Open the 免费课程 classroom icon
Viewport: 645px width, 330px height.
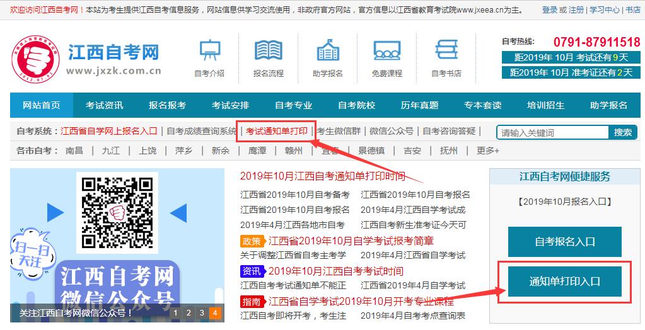[x=386, y=50]
